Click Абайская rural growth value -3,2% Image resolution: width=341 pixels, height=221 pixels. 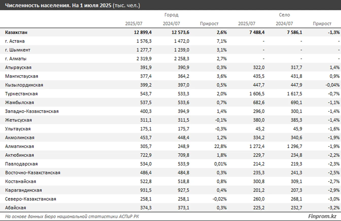[334, 208]
